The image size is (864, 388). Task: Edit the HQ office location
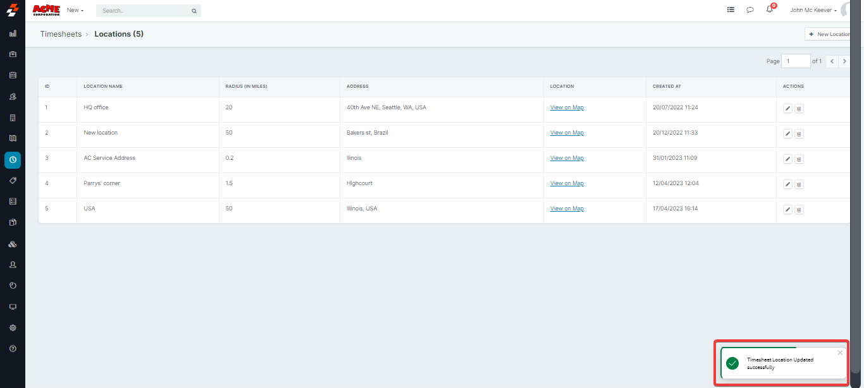tap(787, 109)
